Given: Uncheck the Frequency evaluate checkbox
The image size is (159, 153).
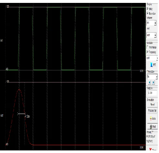Looking at the screenshot, I should 147,52.
